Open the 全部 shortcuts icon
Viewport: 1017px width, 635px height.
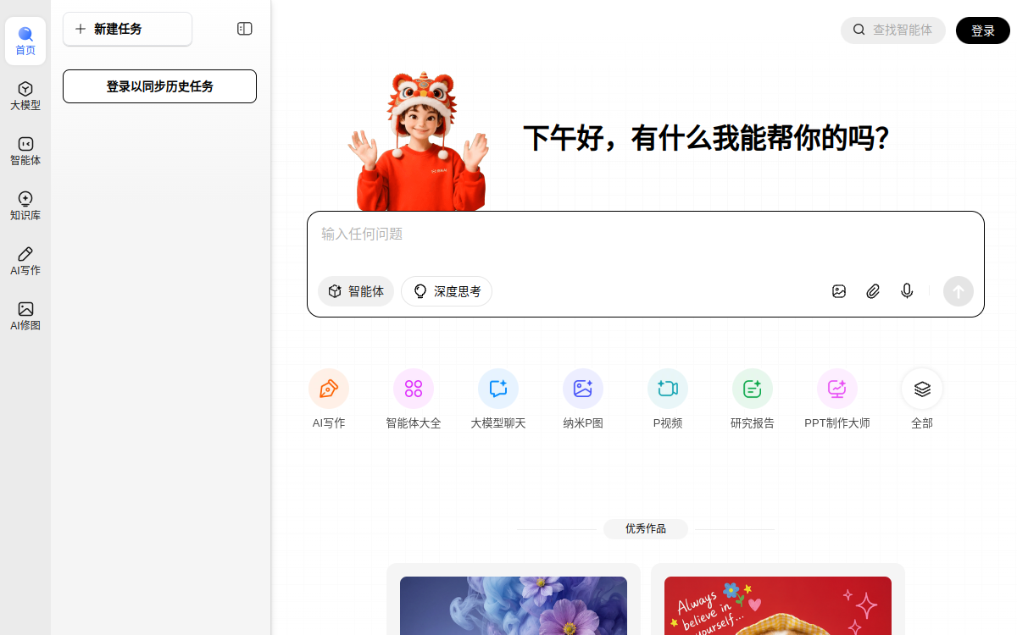click(x=922, y=389)
